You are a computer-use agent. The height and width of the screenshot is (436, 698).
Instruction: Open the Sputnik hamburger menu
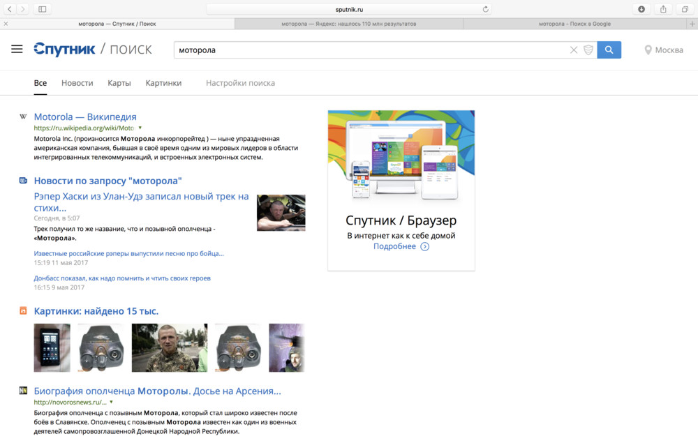coord(17,50)
